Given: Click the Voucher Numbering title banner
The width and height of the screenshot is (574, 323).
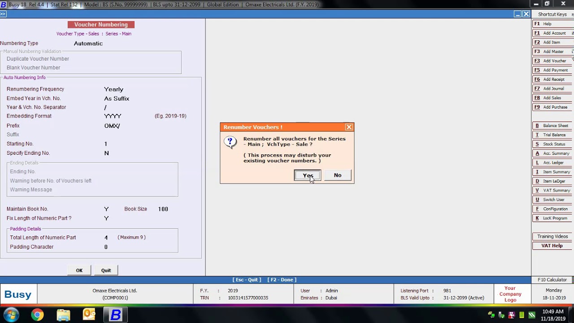Looking at the screenshot, I should pos(101,25).
